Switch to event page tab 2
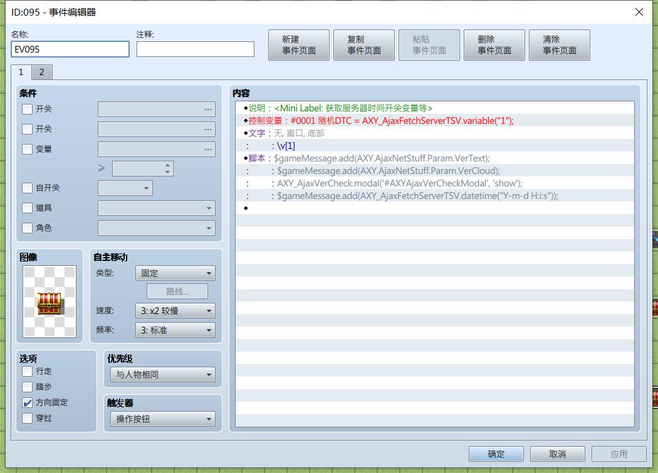 [x=41, y=72]
